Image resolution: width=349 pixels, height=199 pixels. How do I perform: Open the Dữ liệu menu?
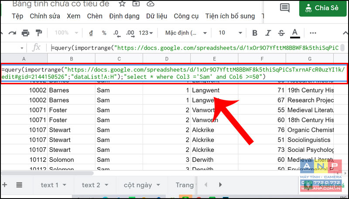[x=157, y=16]
